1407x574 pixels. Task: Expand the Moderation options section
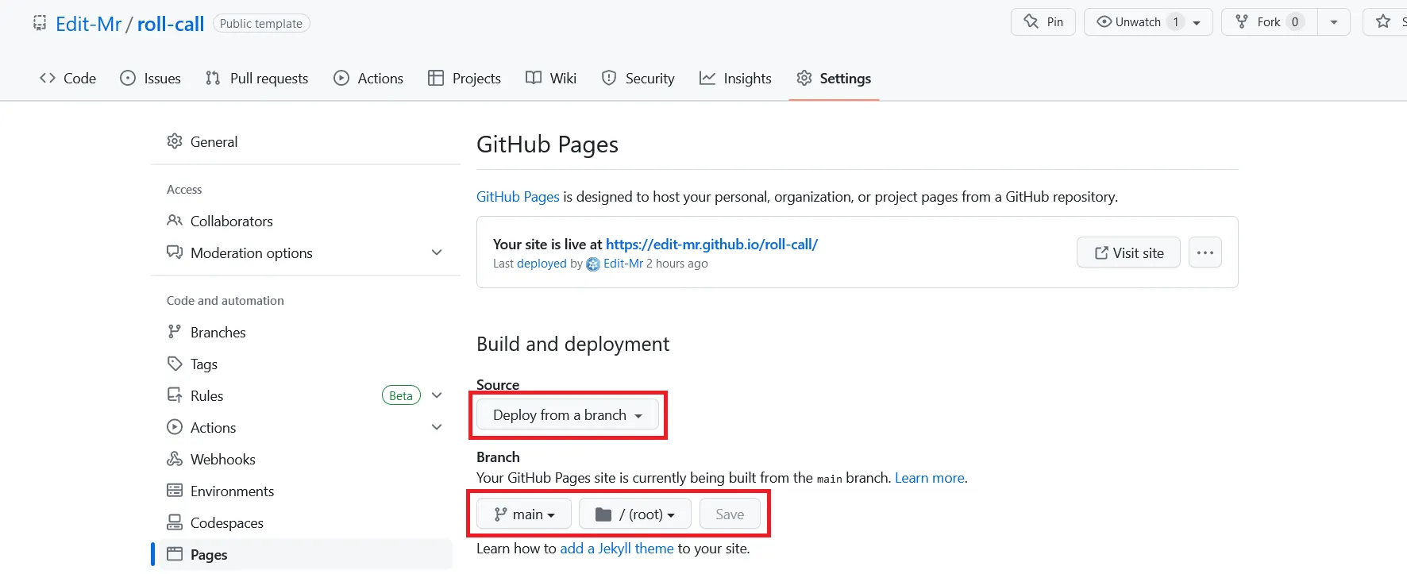pyautogui.click(x=437, y=252)
